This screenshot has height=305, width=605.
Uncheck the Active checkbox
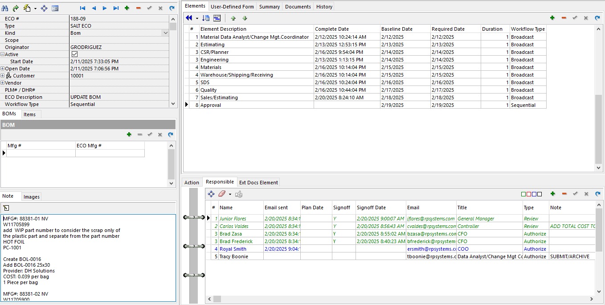tap(74, 54)
